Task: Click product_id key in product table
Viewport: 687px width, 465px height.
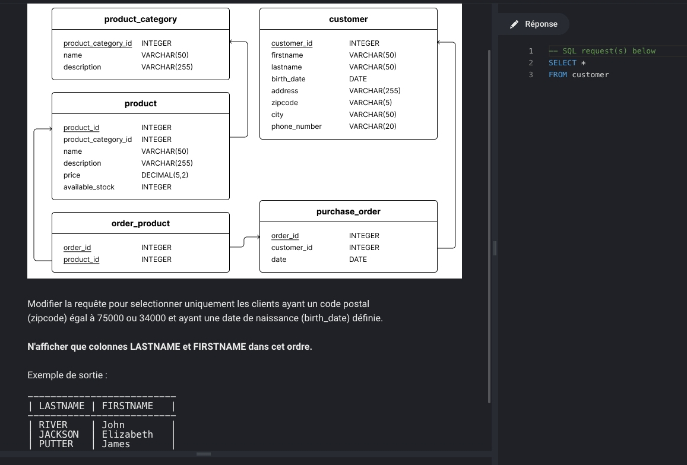Action: 81,128
